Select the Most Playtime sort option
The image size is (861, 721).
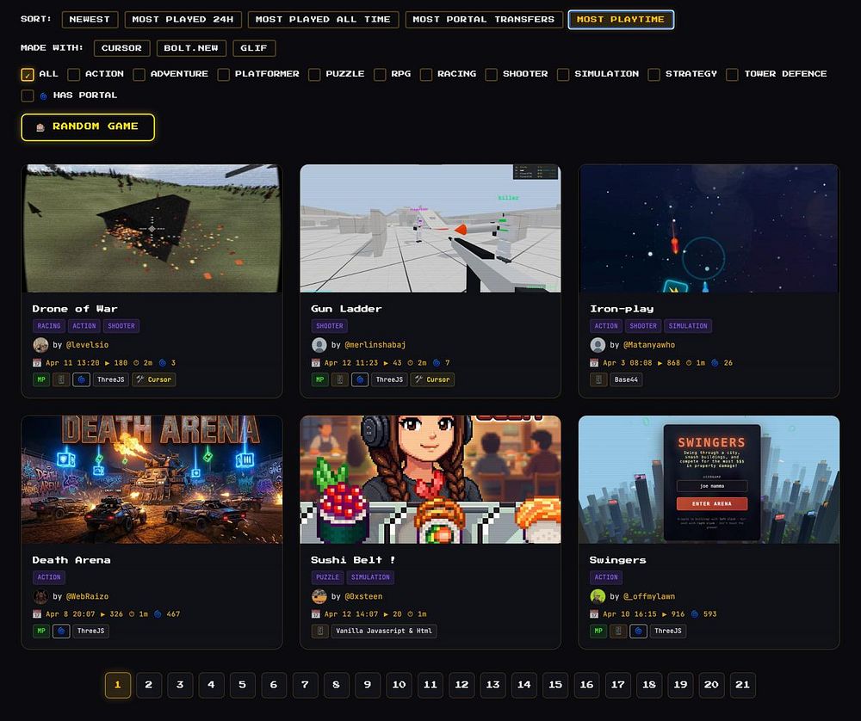coord(621,19)
